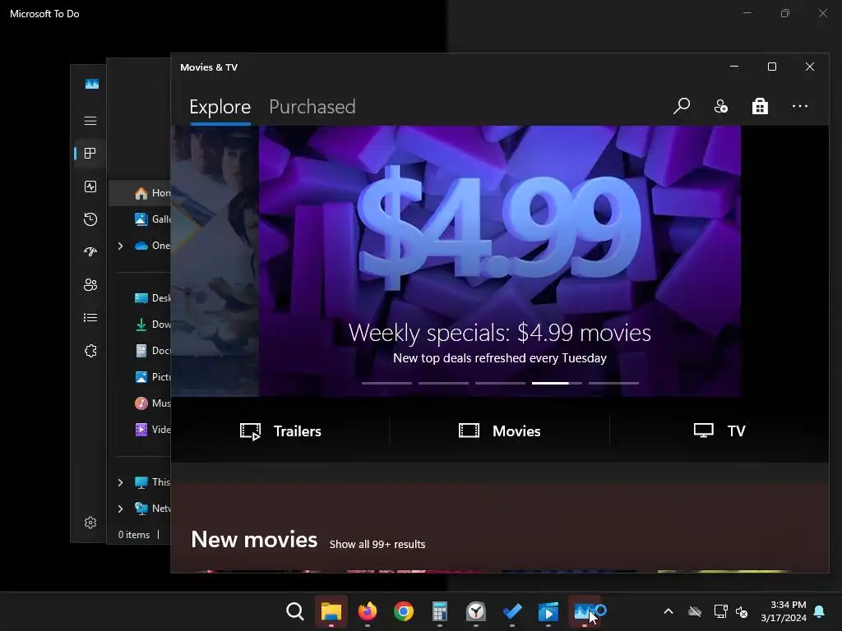
Task: Show hidden tray icons with the chevron
Action: pos(668,611)
